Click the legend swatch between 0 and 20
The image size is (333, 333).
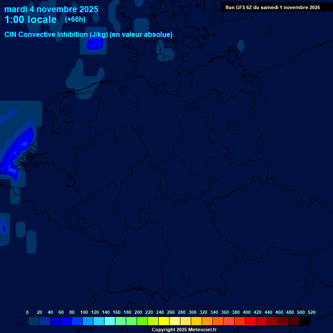pos(34,321)
